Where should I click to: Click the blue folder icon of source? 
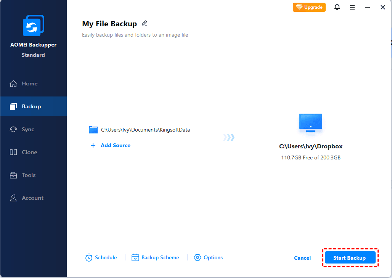click(x=93, y=130)
